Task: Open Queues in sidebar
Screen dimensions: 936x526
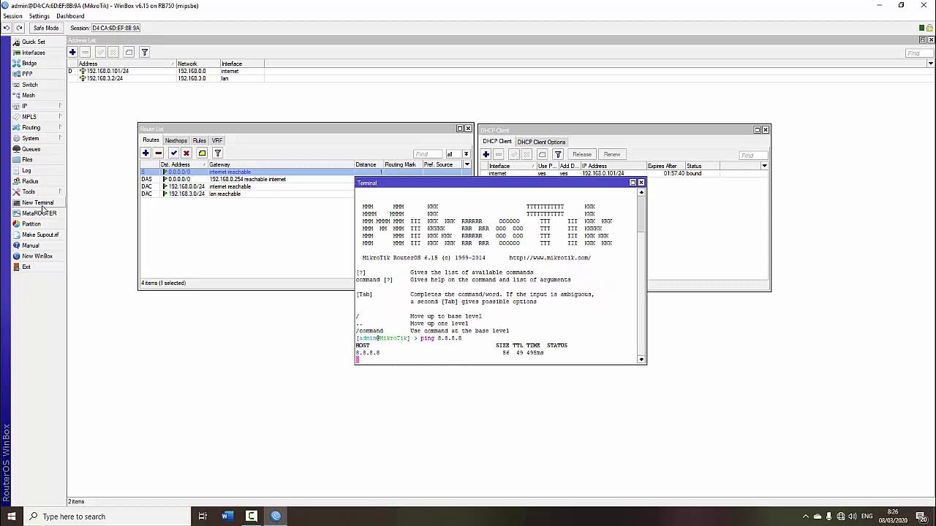Action: click(31, 149)
